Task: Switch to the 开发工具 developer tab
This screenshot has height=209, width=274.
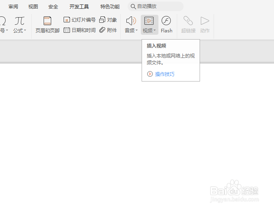Action: pyautogui.click(x=79, y=7)
